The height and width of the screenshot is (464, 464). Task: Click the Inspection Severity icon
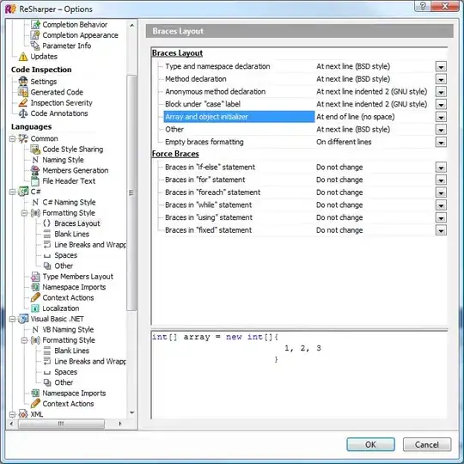point(23,103)
